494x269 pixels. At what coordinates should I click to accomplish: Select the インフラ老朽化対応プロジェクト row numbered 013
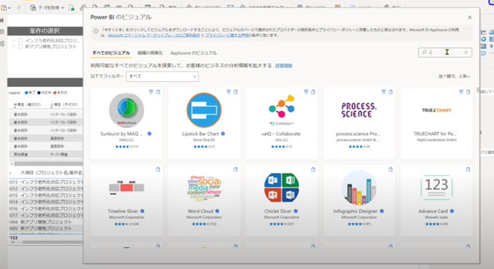pyautogui.click(x=45, y=182)
